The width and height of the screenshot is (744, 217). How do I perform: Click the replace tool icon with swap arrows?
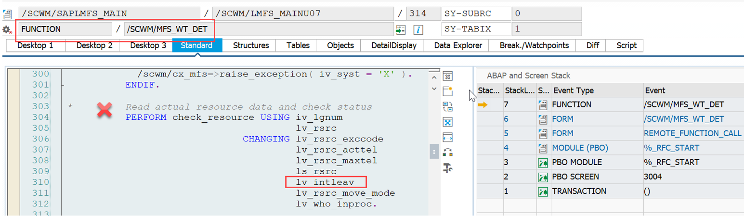[x=448, y=106]
